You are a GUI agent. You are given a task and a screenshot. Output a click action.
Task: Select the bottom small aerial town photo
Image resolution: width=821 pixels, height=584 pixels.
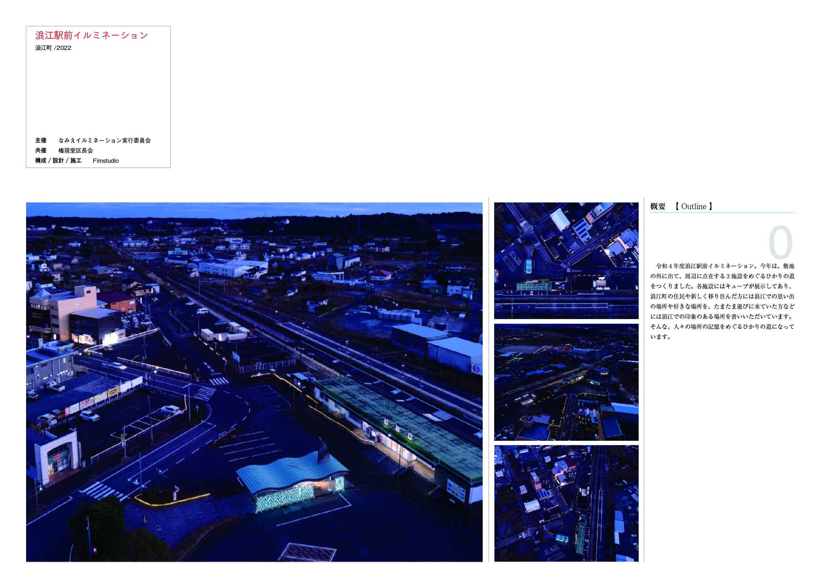566,503
